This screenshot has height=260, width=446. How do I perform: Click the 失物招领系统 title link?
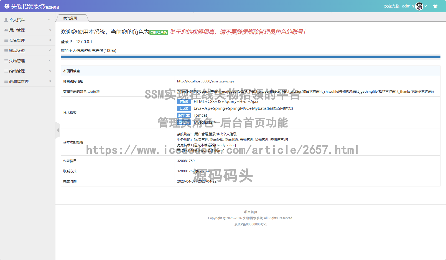[28, 6]
